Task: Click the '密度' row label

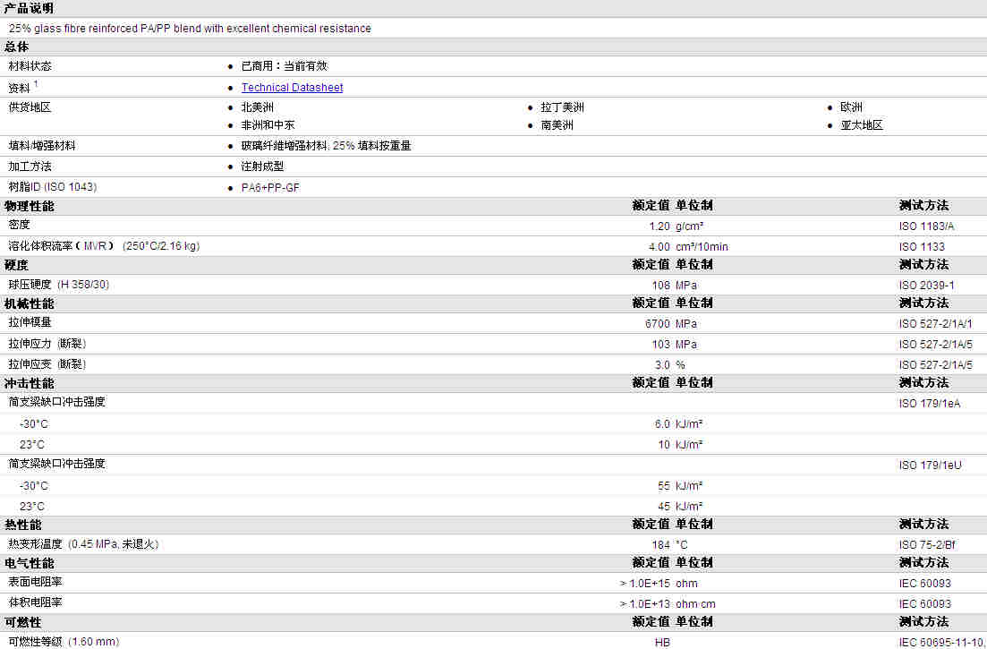Action: pos(19,225)
